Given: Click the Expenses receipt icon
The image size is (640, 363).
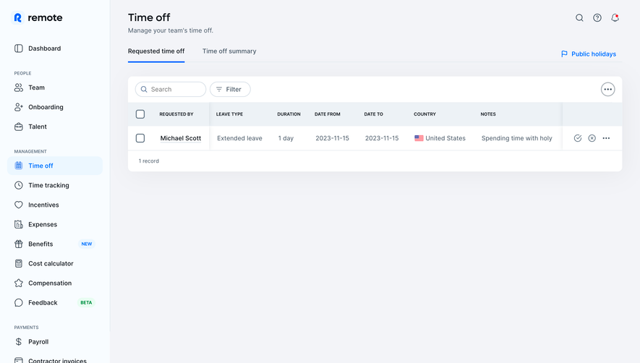Looking at the screenshot, I should 18,224.
